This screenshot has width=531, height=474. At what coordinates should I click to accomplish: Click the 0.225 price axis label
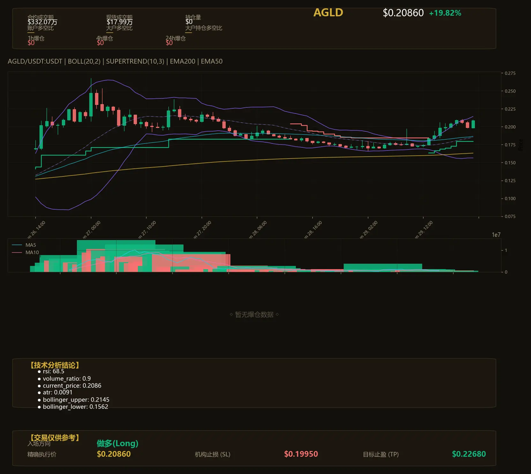510,109
